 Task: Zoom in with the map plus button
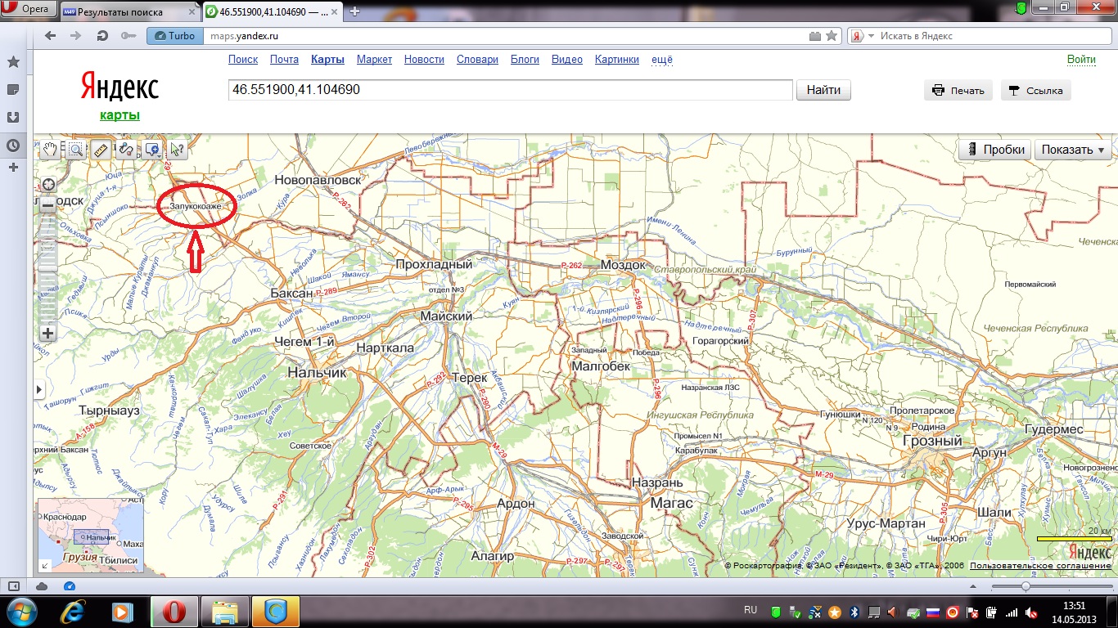47,333
